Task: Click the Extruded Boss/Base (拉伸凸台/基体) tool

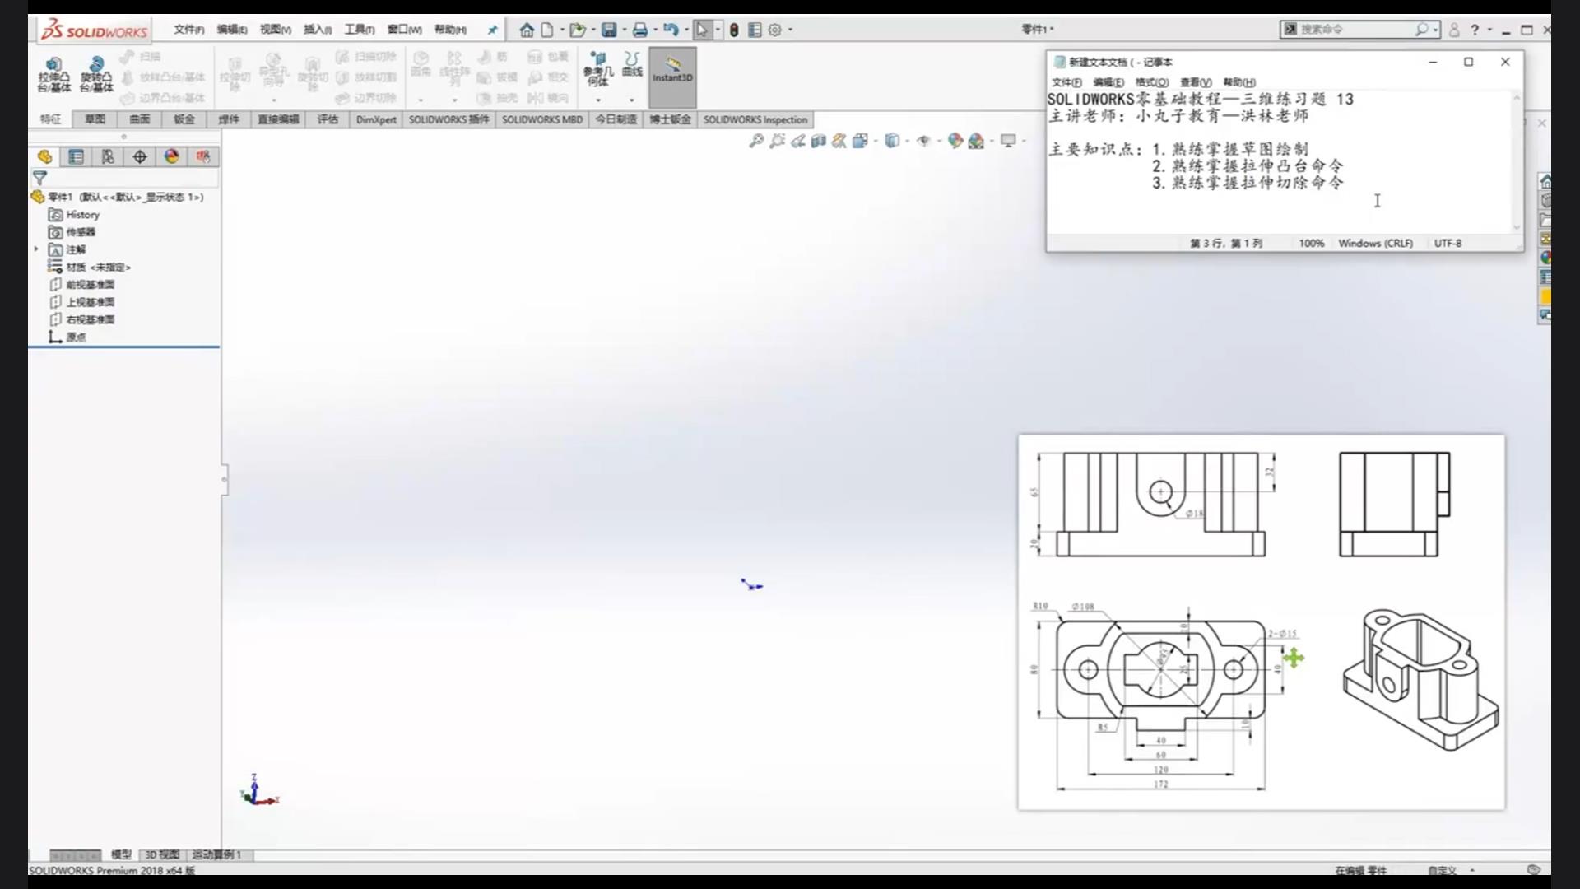Action: (54, 74)
